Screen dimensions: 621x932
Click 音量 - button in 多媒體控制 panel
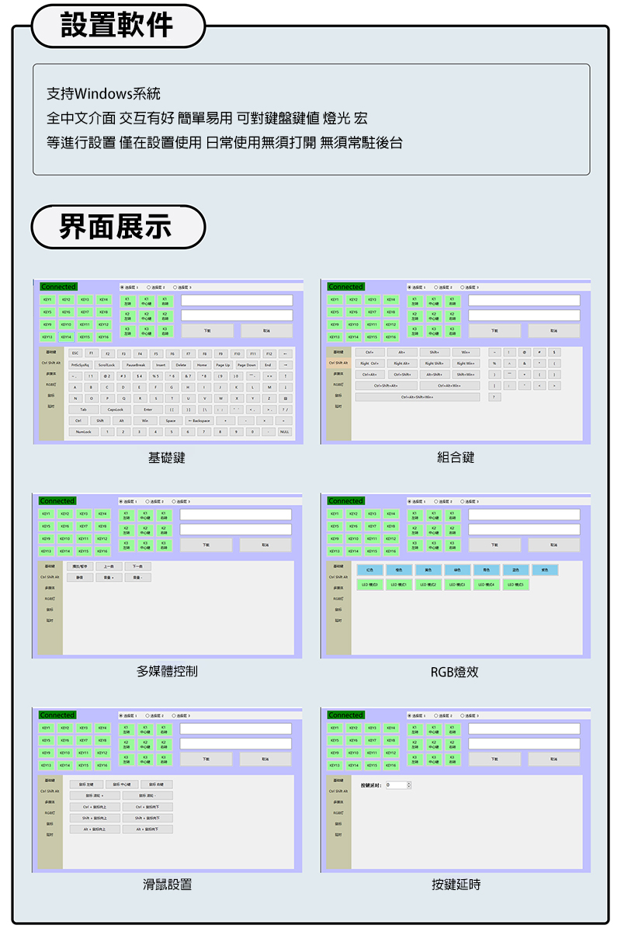point(139,578)
